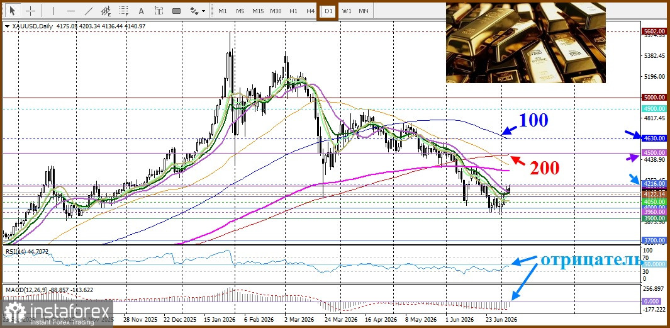The width and height of the screenshot is (670, 328).
Task: Click the 5602.00 price level label
Action: tap(654, 31)
